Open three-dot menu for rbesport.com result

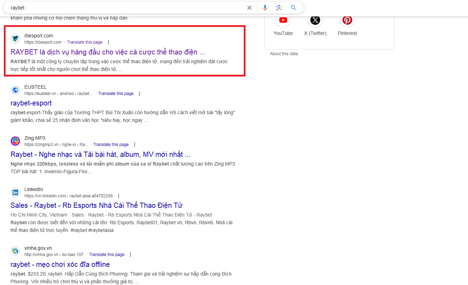(108, 42)
